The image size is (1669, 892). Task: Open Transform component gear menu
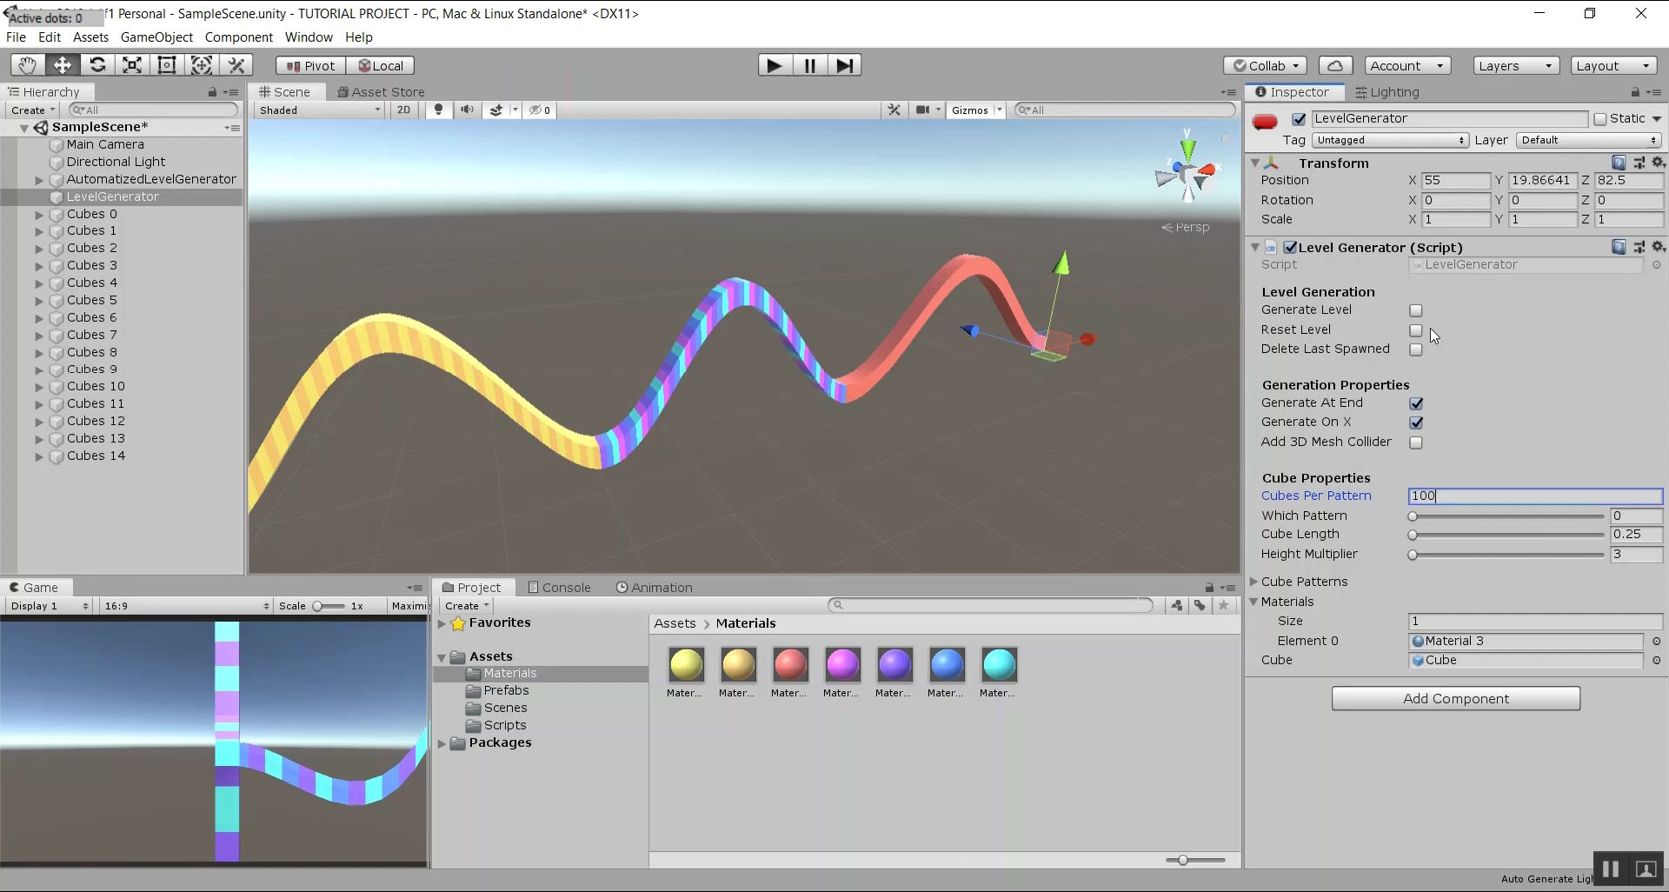point(1658,163)
